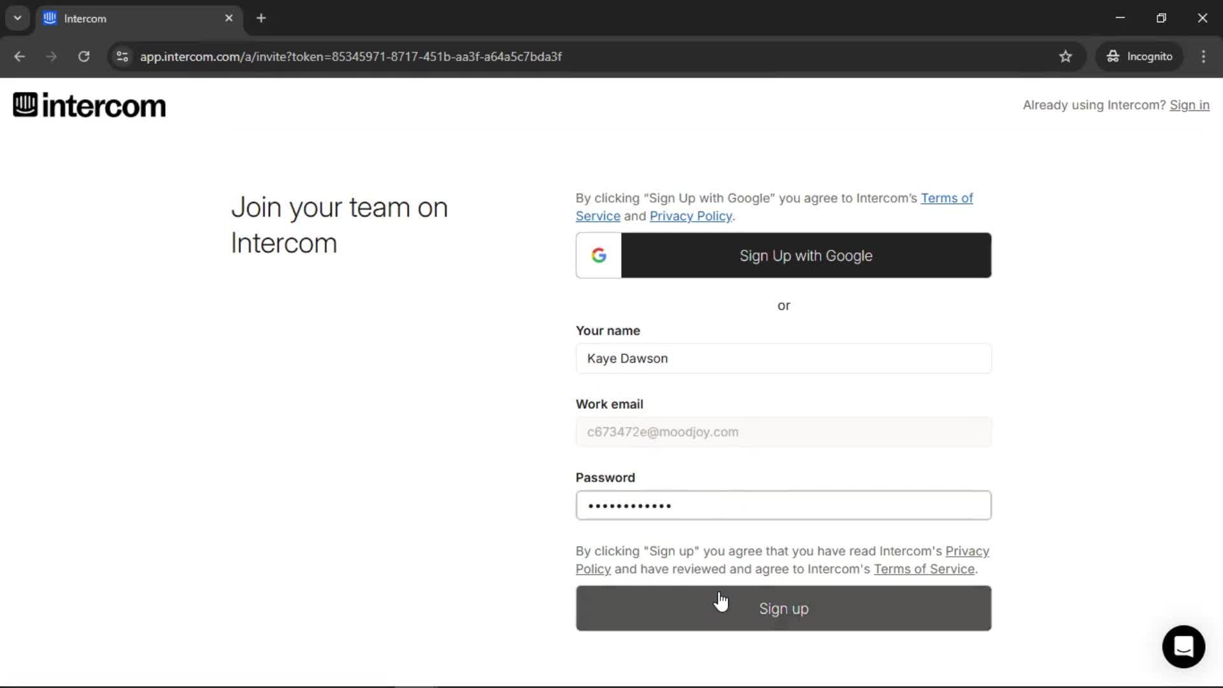Open a new browser tab
Viewport: 1223px width, 688px height.
(x=261, y=18)
